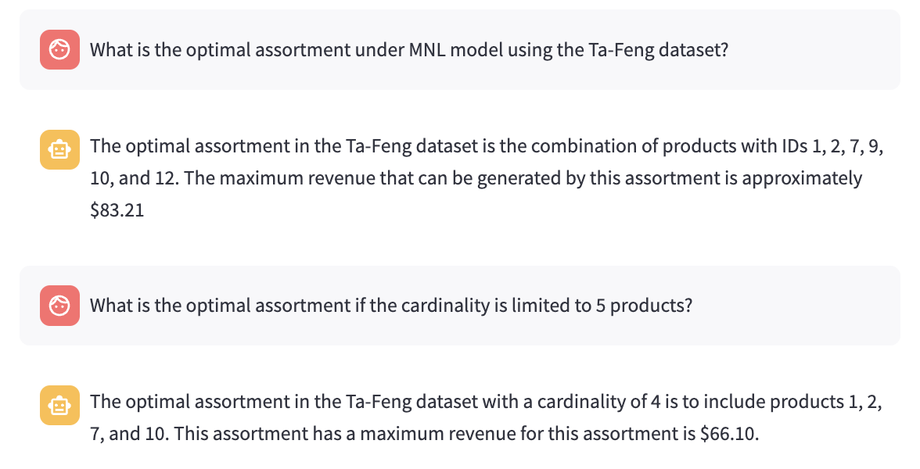Click the answer listing products 1, 2, 7, 9
Viewport: 920px width, 469px height.
485,178
